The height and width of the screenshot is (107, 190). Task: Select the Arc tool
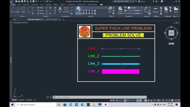point(28,10)
